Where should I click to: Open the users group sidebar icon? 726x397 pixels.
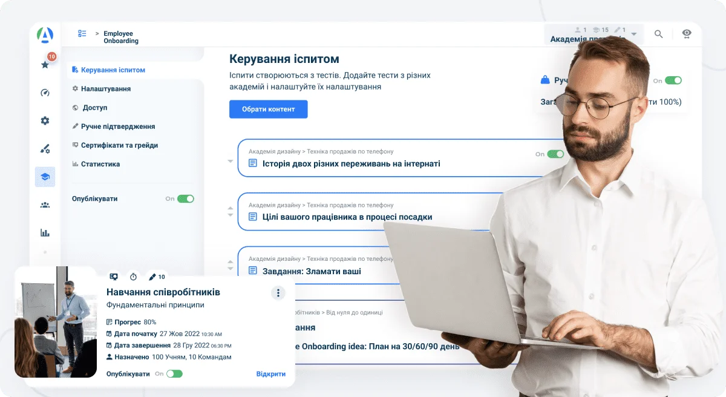tap(45, 205)
